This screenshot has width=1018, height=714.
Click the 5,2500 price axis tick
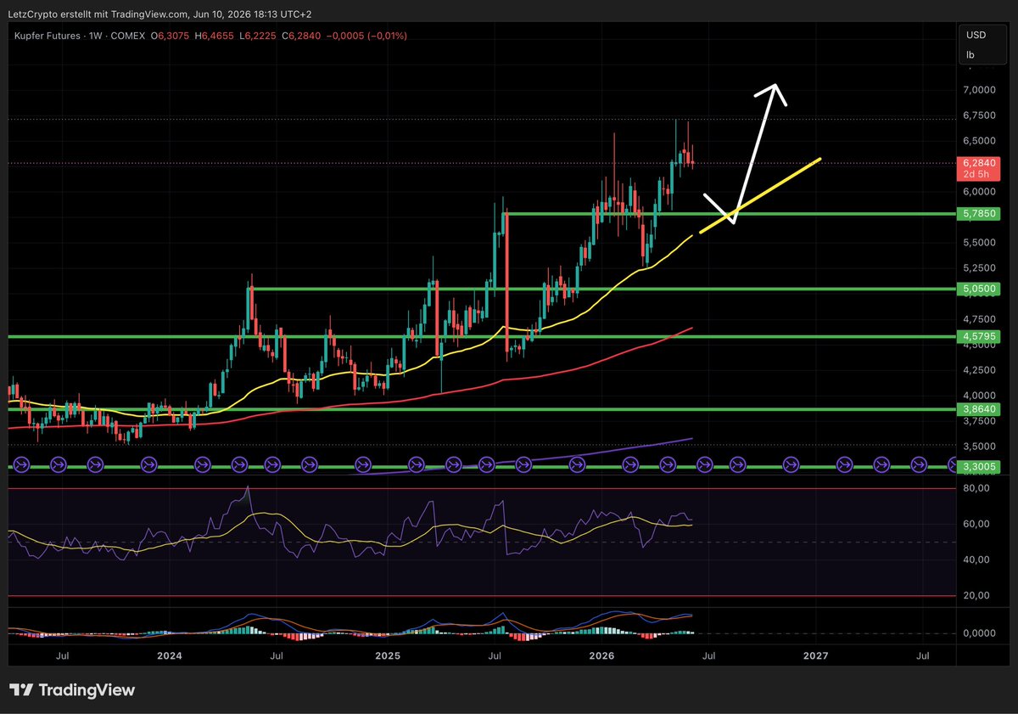coord(978,268)
